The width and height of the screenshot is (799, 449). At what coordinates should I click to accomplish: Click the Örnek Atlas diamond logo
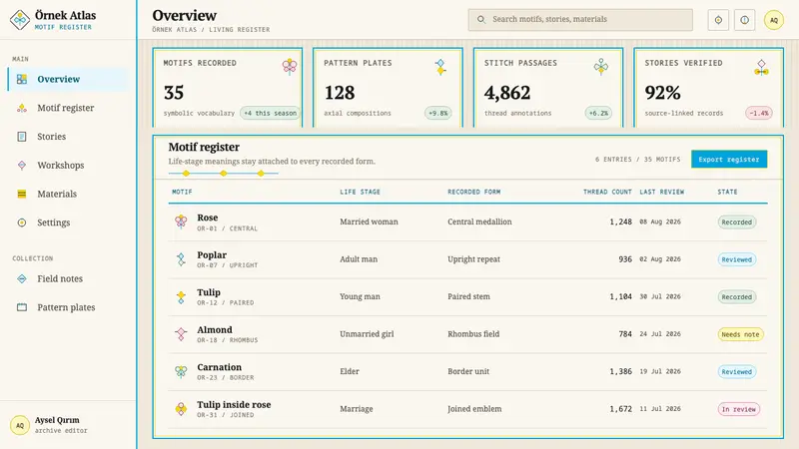[x=20, y=20]
